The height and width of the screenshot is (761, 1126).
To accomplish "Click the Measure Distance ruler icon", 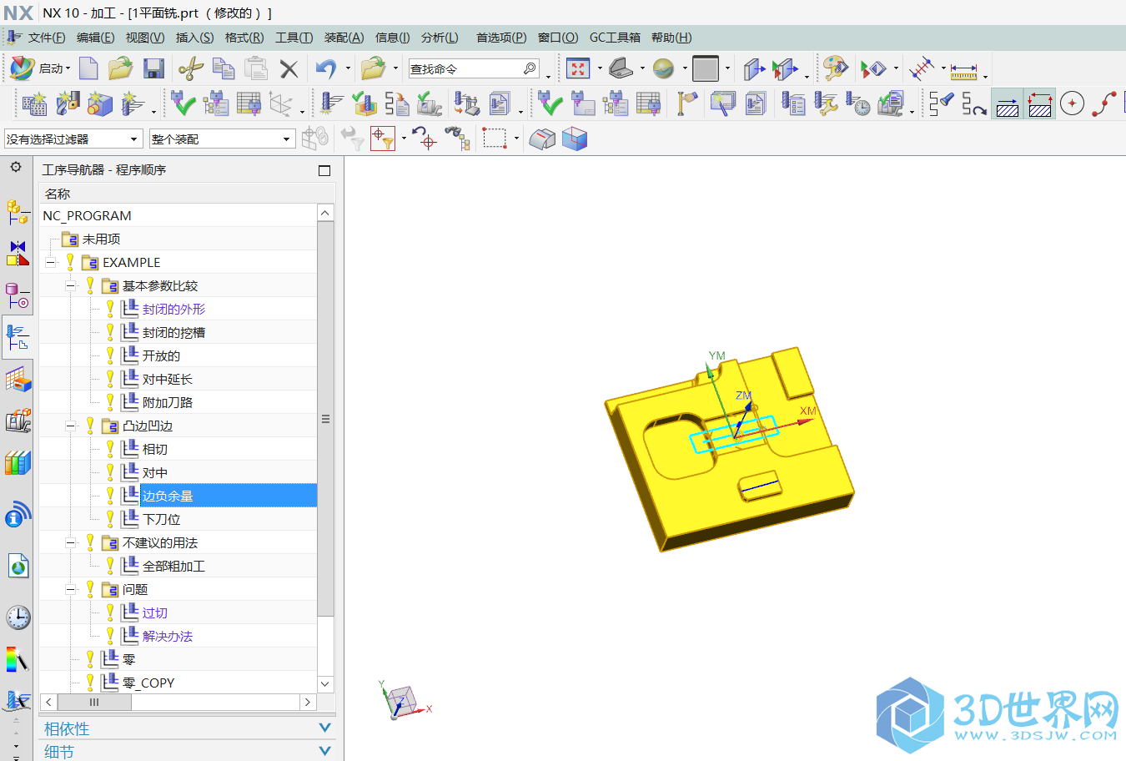I will pos(963,70).
